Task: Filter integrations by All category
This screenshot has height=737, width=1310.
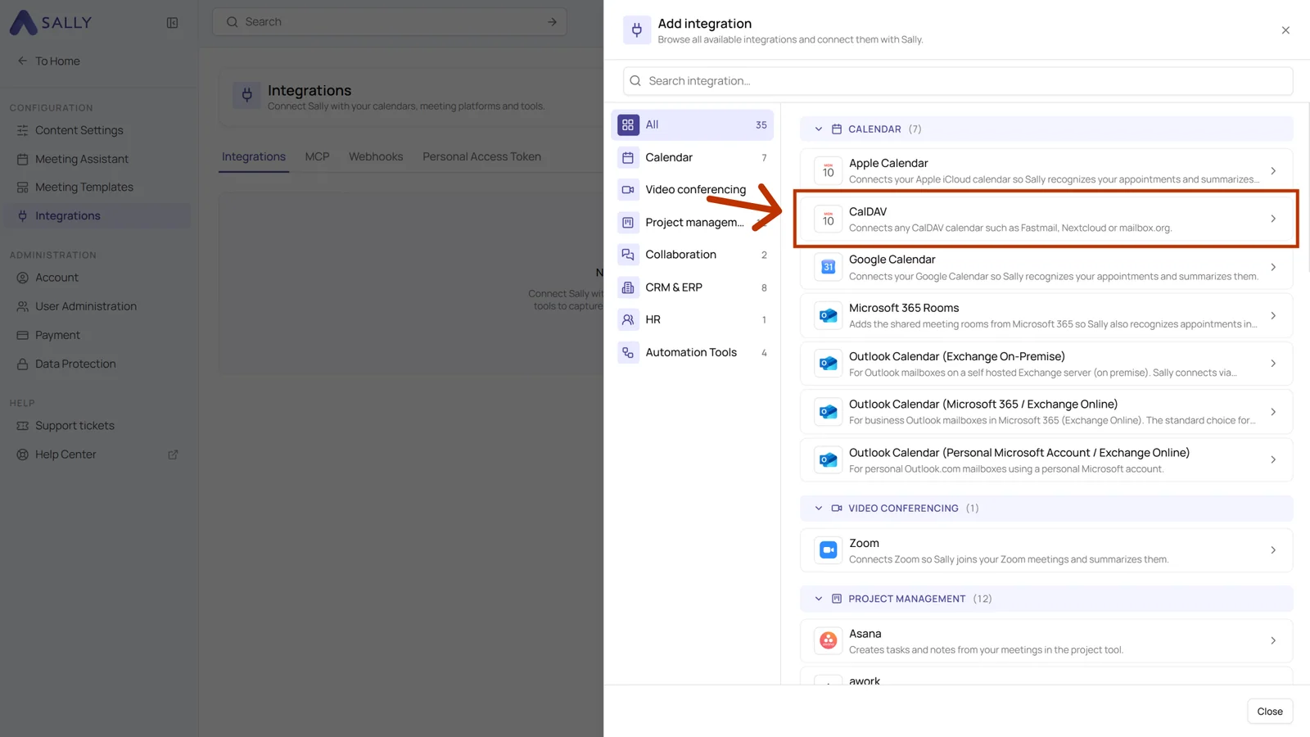Action: [x=693, y=124]
